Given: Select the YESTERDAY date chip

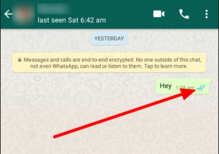Looking at the screenshot, I should (109, 38).
